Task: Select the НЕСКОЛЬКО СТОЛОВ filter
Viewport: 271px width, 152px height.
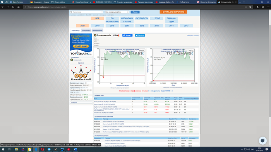Action: coord(127,20)
